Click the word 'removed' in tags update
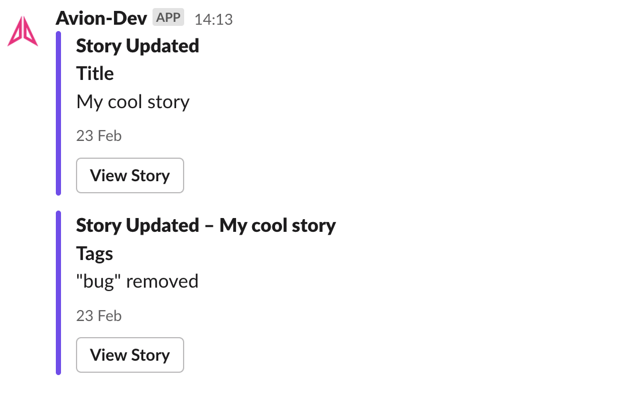The image size is (617, 405). pyautogui.click(x=162, y=281)
